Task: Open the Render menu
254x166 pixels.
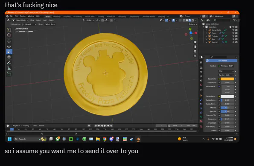Action: (23, 16)
